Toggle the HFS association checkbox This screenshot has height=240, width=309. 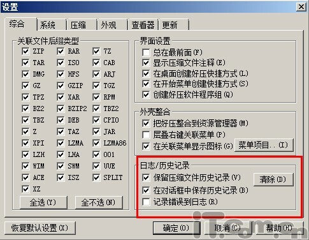point(61,74)
